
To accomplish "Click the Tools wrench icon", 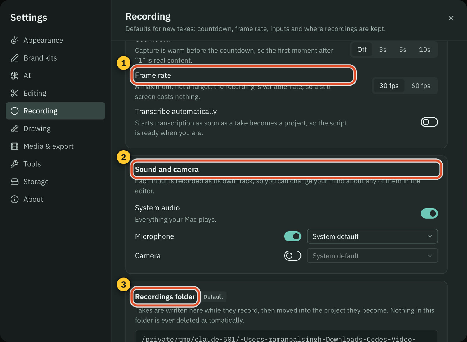I will coord(14,164).
